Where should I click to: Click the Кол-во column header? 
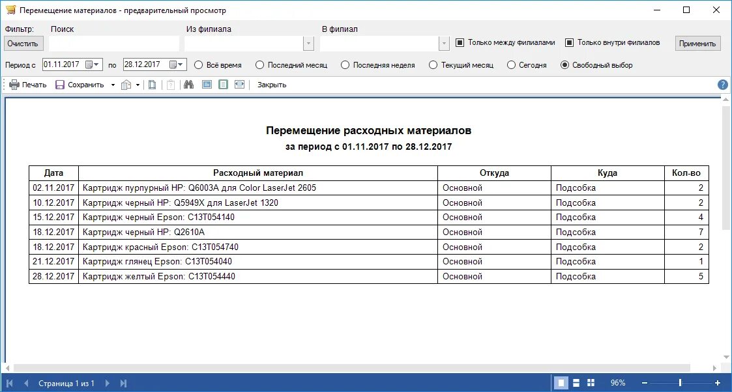point(686,173)
